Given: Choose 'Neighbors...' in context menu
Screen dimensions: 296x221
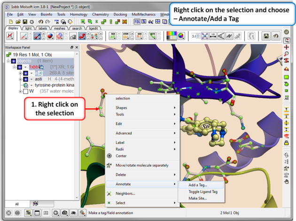Looking at the screenshot, I should tap(125, 193).
